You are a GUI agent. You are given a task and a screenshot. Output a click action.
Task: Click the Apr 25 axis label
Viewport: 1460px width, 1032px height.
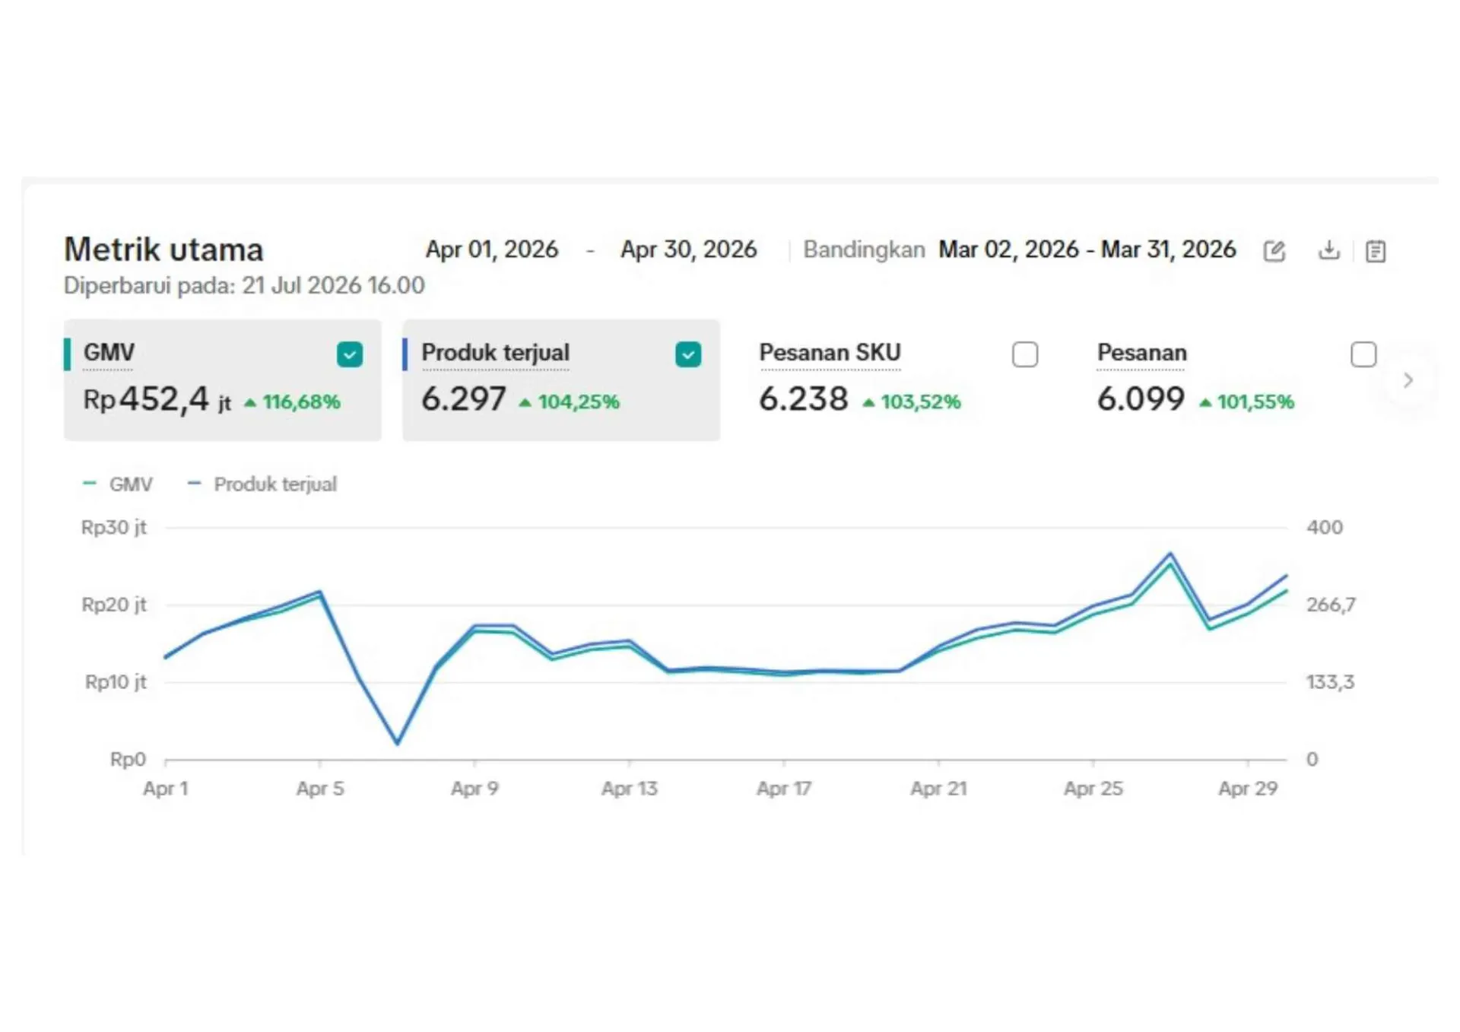1093,789
